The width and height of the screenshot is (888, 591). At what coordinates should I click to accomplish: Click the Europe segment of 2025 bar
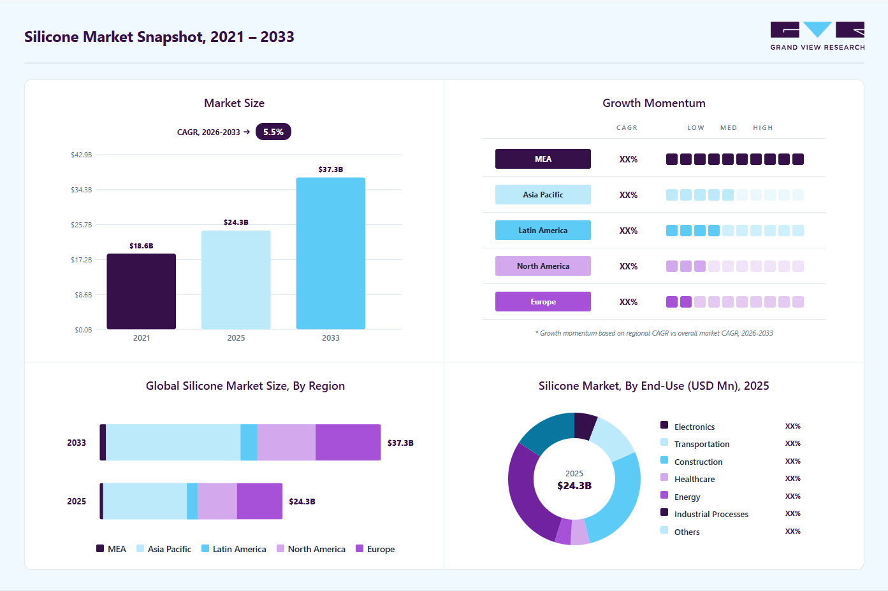tap(259, 501)
